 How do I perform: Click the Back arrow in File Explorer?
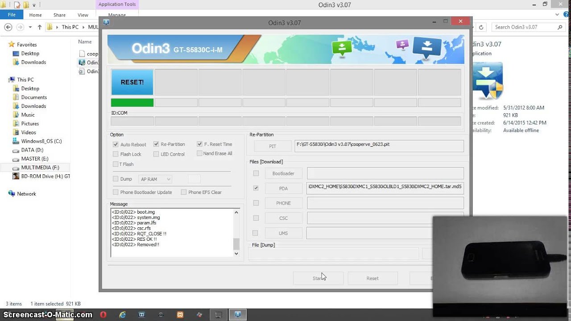[8, 27]
